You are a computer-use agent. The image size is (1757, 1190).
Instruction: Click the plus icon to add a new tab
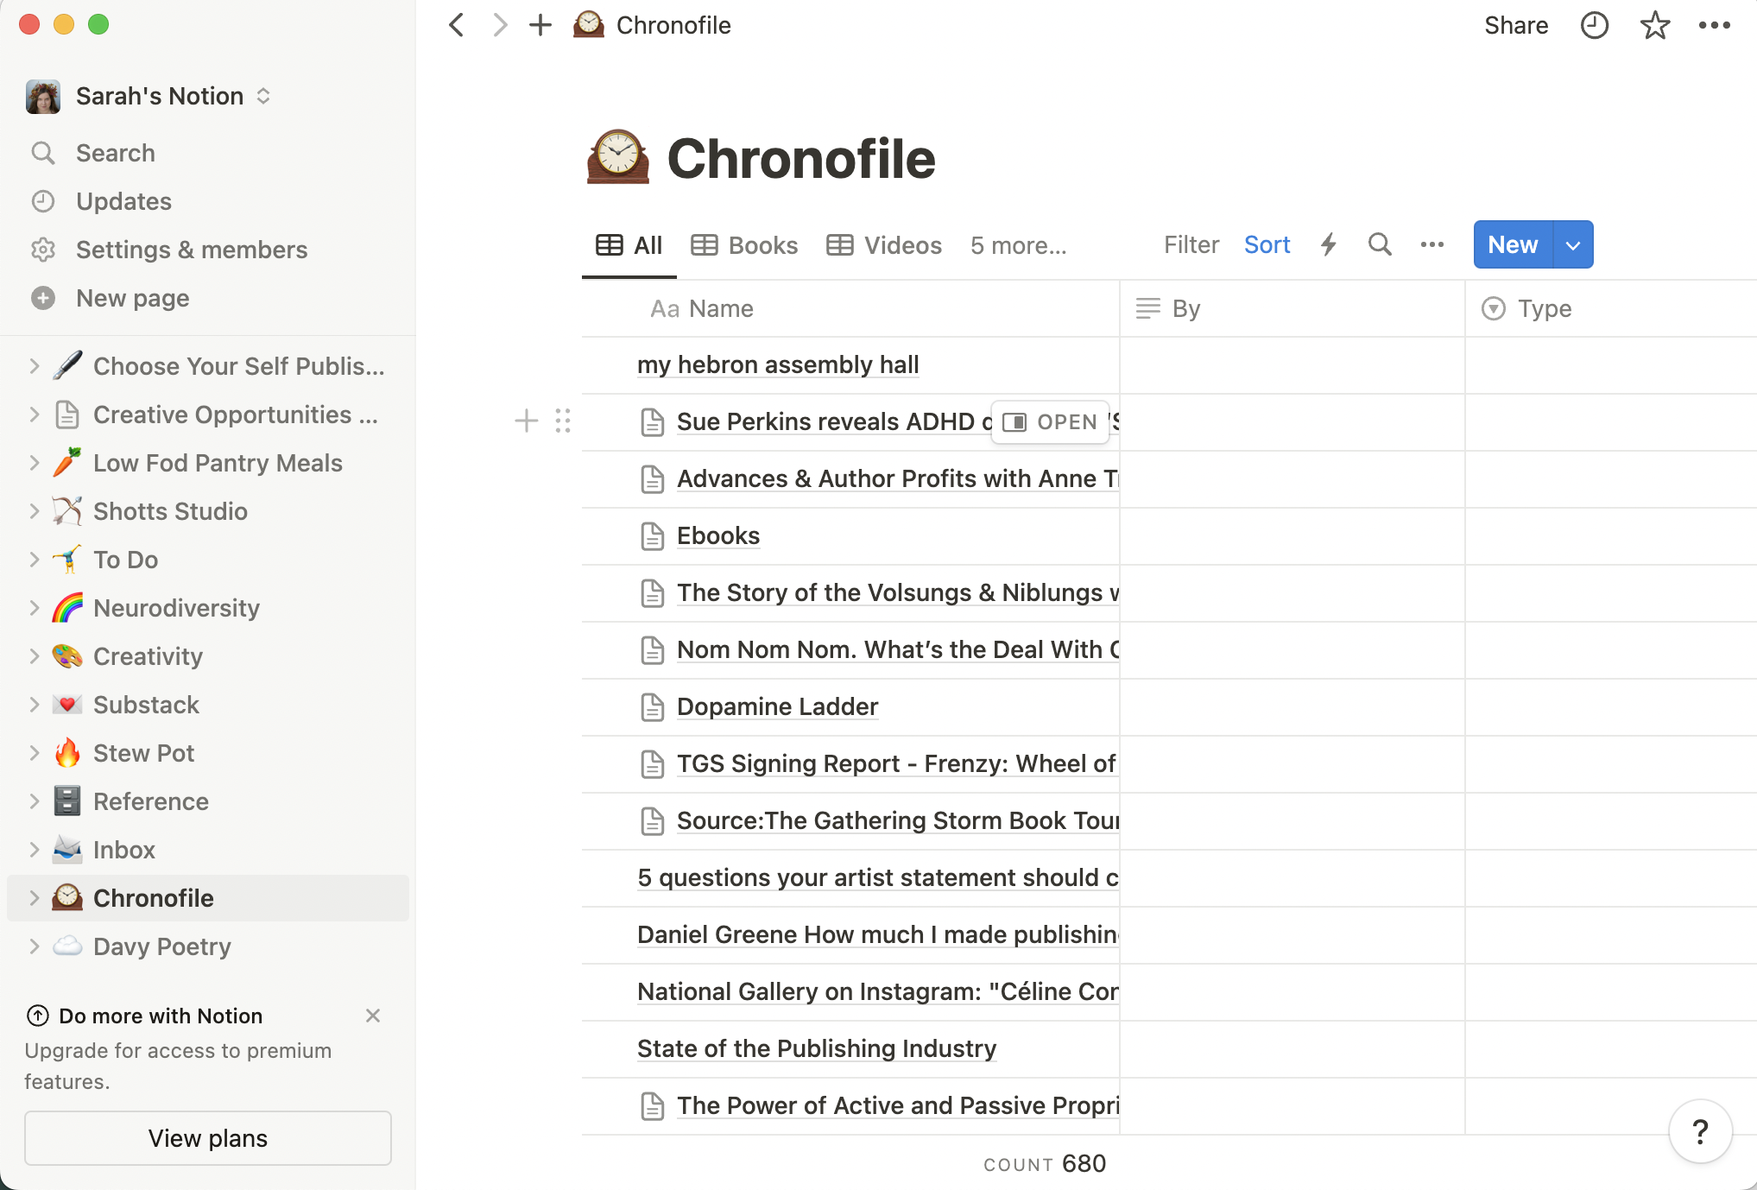pyautogui.click(x=540, y=25)
